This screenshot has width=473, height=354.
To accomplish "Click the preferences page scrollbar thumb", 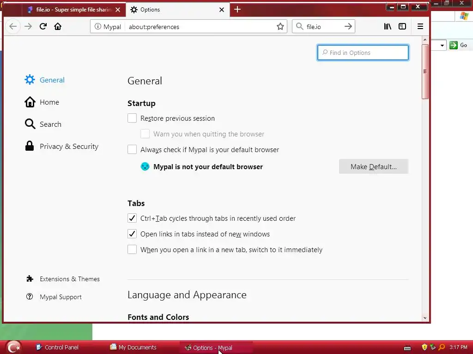I will (x=425, y=71).
